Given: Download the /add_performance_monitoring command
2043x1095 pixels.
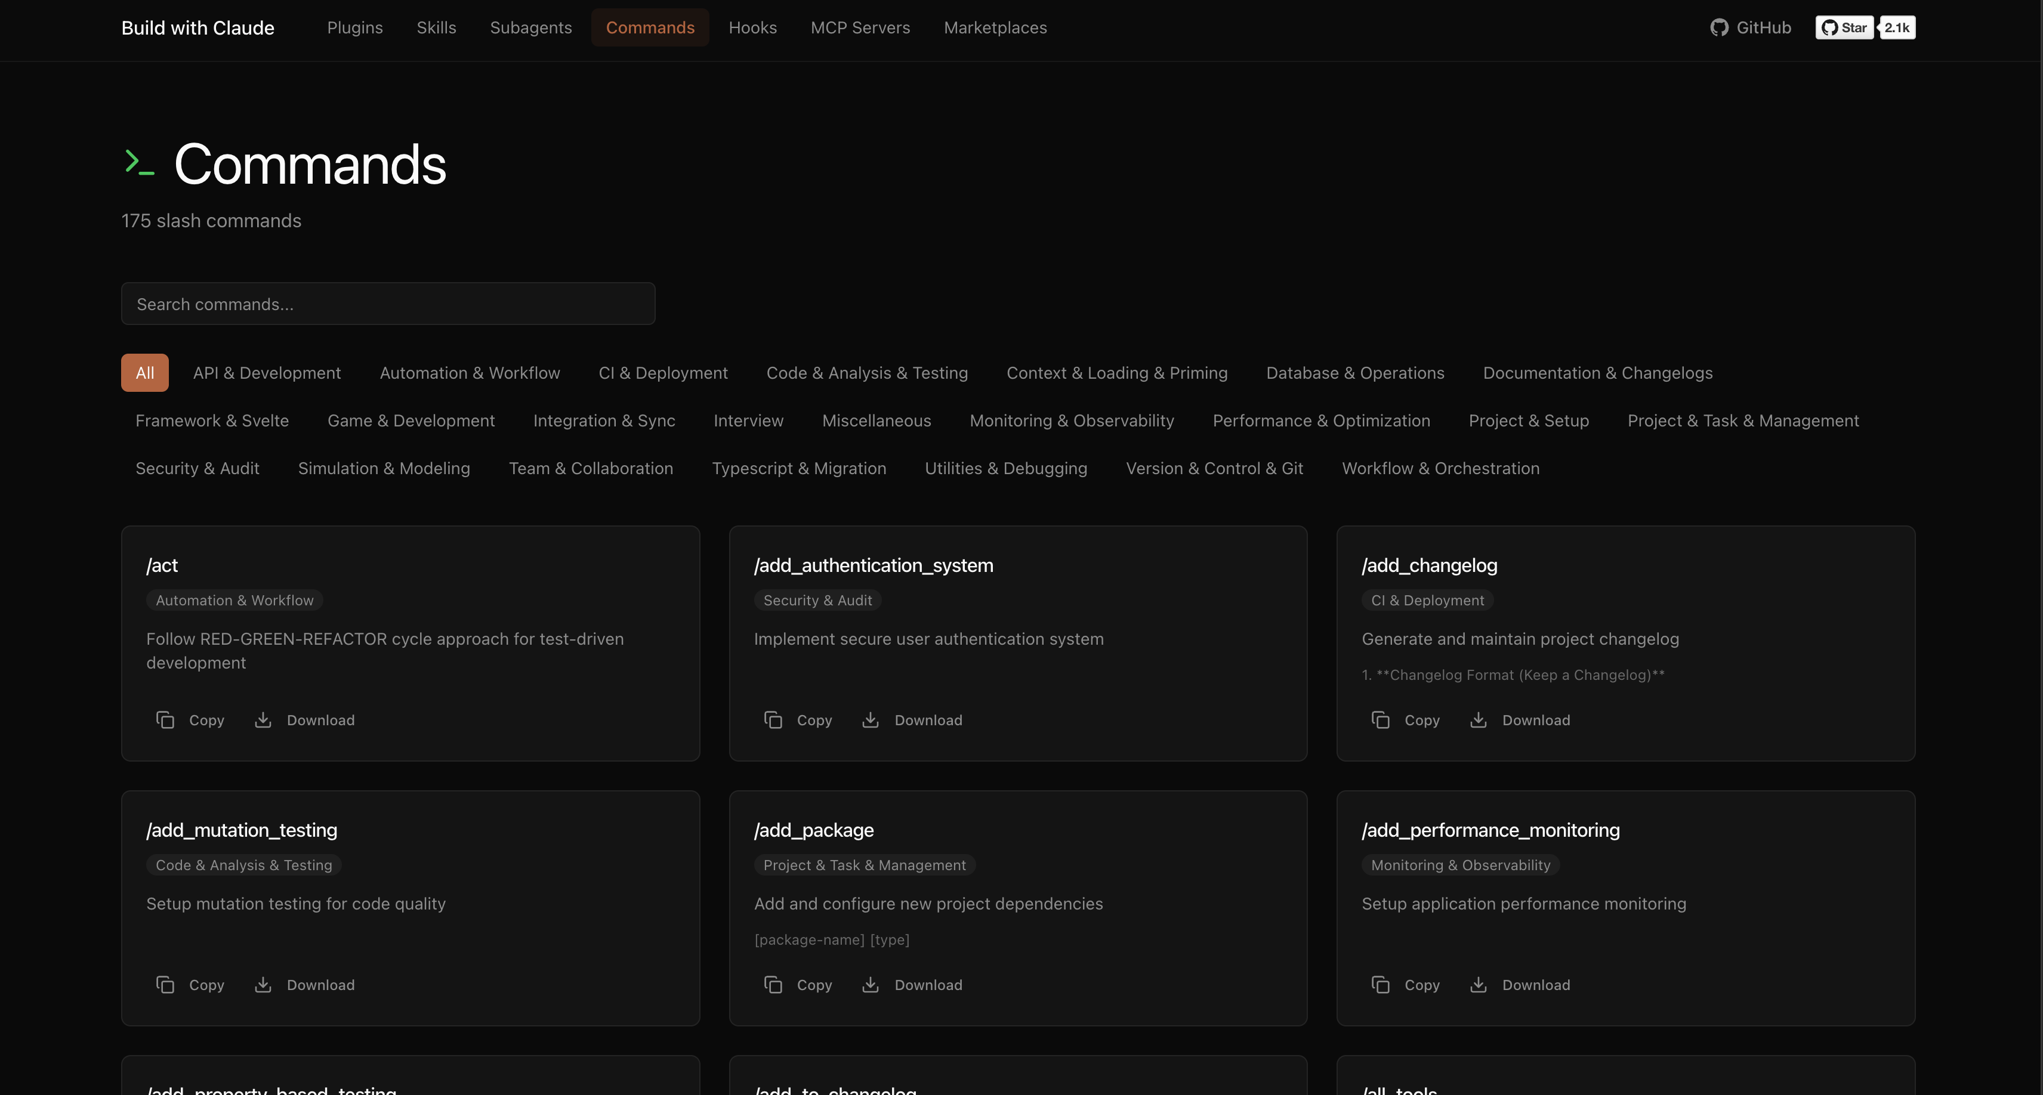Looking at the screenshot, I should click(1520, 984).
